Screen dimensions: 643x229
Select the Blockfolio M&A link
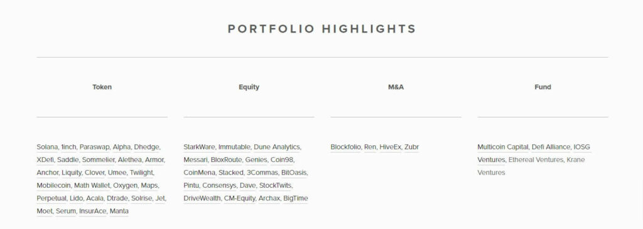point(346,147)
